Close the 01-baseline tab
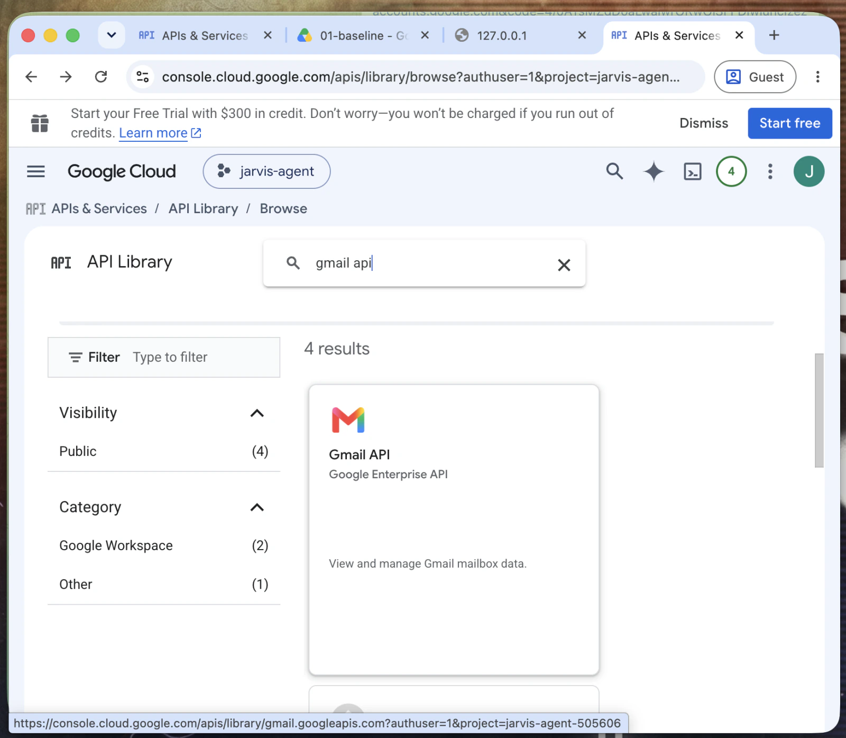Viewport: 846px width, 738px height. tap(425, 35)
